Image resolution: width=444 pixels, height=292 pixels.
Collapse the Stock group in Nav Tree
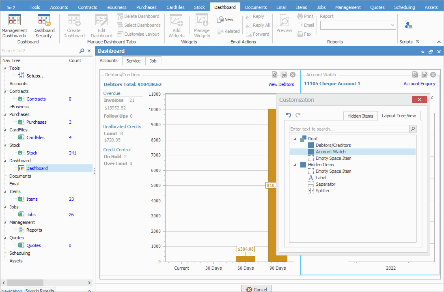coord(5,145)
